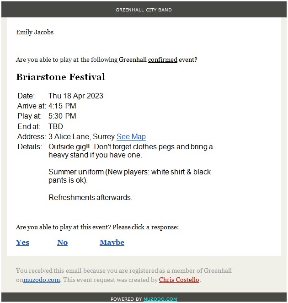Choose the Maybe response link
This screenshot has height=303, width=288.
pyautogui.click(x=112, y=243)
